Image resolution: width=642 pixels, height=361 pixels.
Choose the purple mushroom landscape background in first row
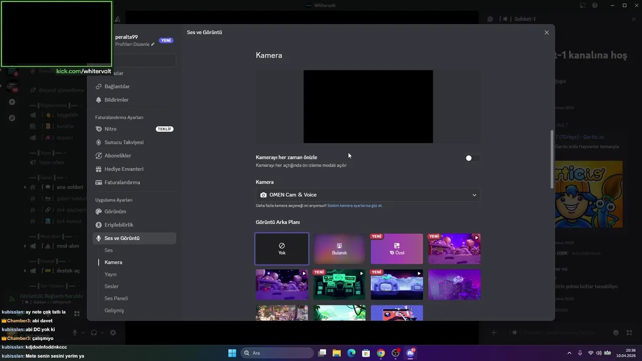coord(454,249)
